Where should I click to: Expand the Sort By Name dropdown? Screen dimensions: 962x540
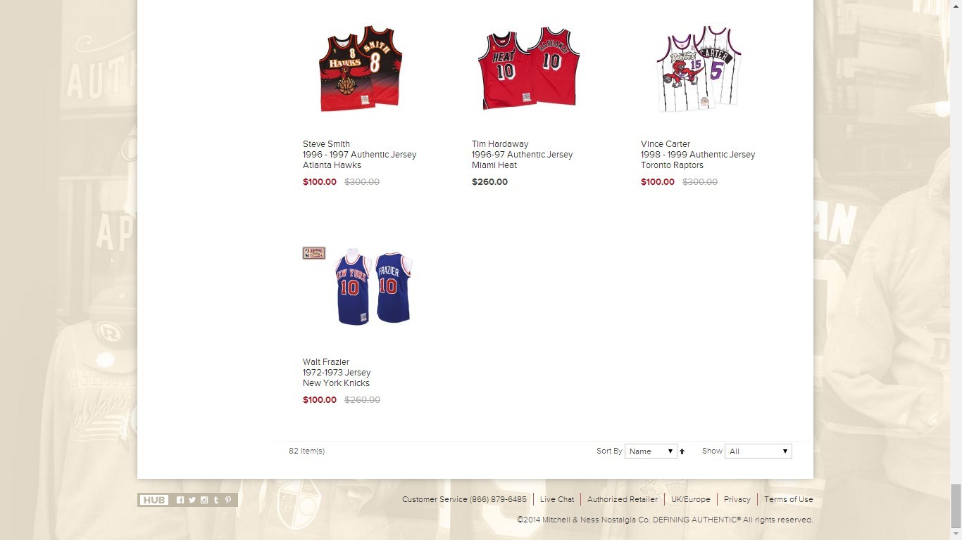(651, 451)
